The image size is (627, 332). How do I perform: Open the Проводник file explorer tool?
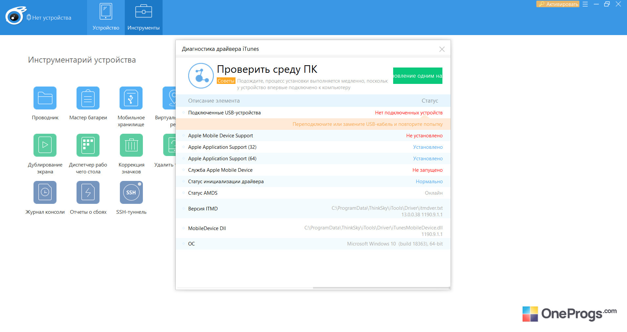click(45, 98)
